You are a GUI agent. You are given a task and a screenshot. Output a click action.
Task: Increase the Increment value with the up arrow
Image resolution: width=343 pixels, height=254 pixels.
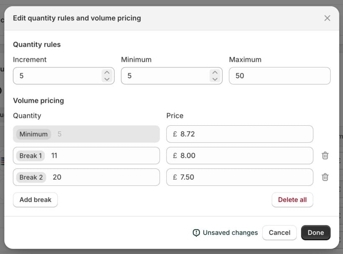tap(107, 73)
